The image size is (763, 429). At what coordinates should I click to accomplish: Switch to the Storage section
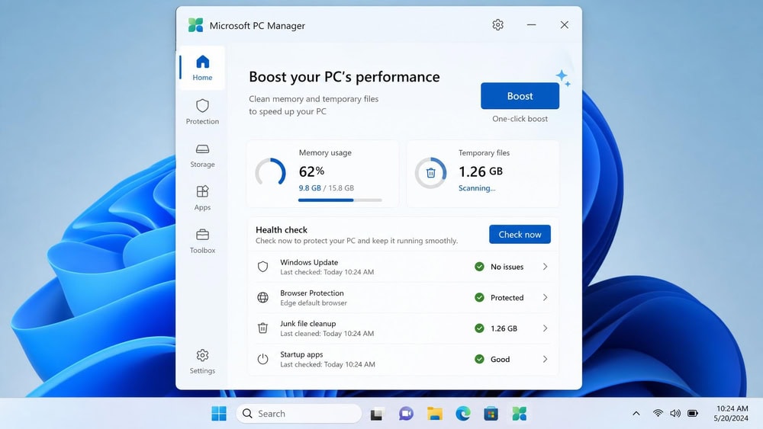click(202, 155)
